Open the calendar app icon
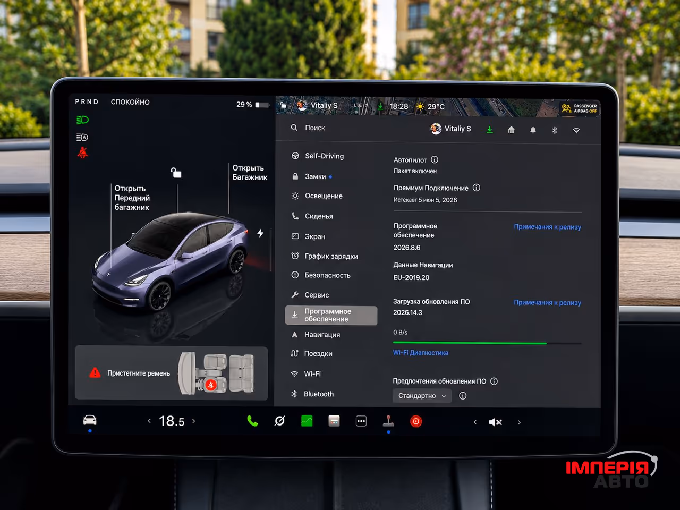This screenshot has height=510, width=680. coord(334,421)
